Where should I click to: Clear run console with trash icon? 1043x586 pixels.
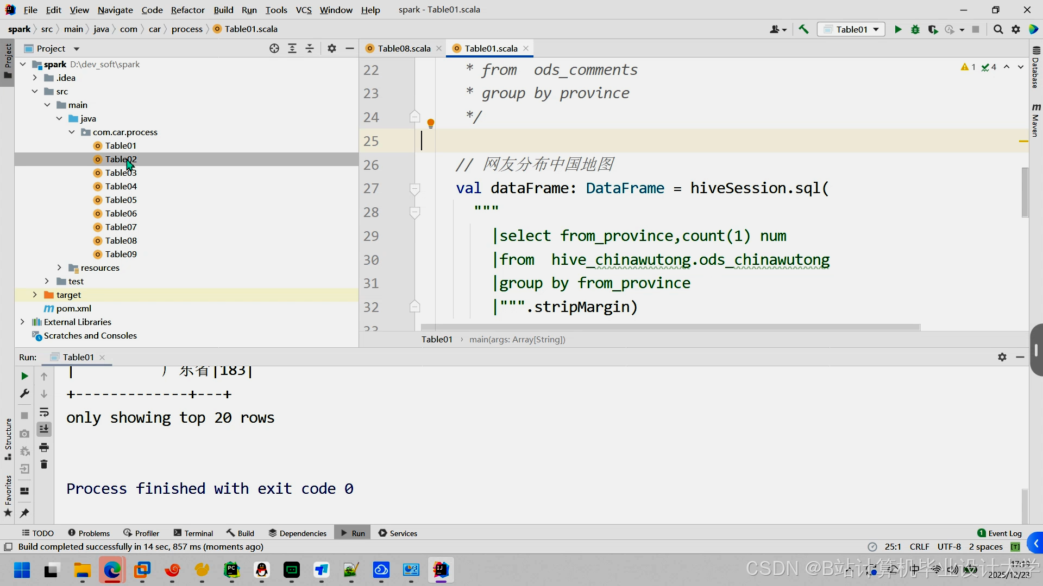(x=44, y=464)
